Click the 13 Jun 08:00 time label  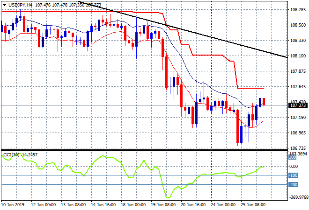pyautogui.click(x=74, y=205)
